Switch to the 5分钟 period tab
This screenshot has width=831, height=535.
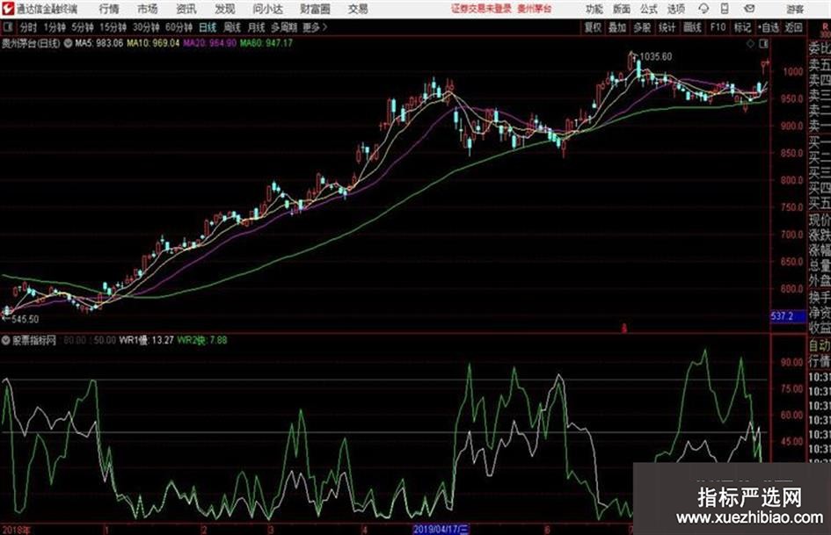[x=83, y=27]
